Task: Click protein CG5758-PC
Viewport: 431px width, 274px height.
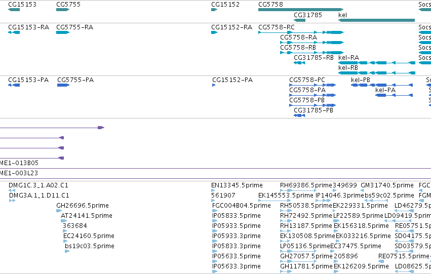Action: click(x=312, y=85)
